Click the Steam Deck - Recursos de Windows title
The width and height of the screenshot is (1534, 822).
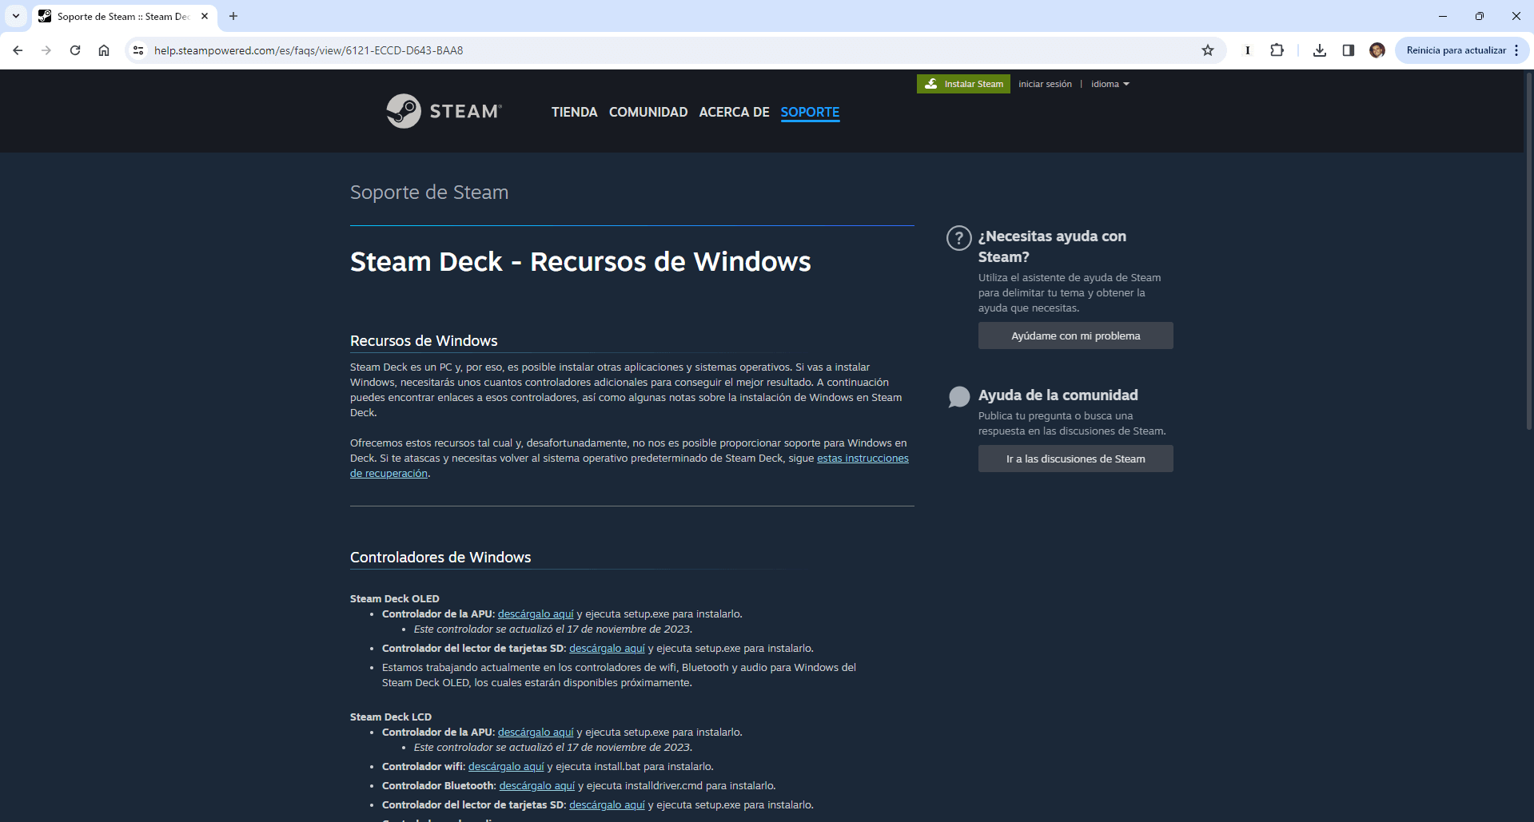(x=580, y=262)
